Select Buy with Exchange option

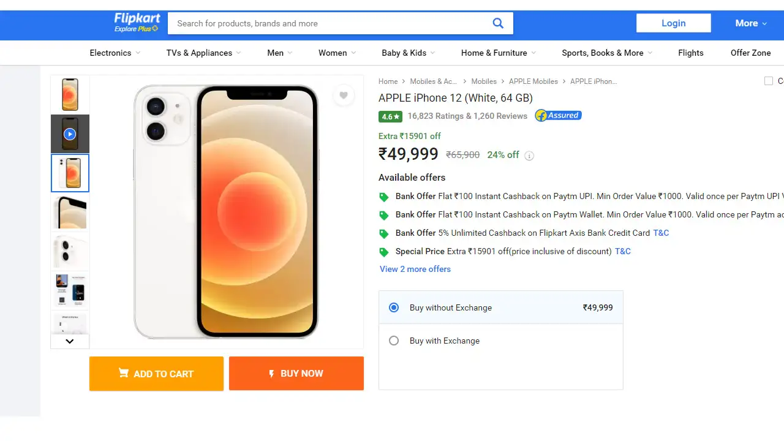(x=394, y=341)
